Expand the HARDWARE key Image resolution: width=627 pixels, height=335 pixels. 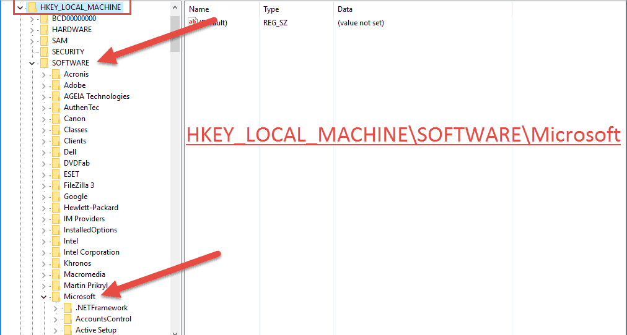(x=32, y=30)
